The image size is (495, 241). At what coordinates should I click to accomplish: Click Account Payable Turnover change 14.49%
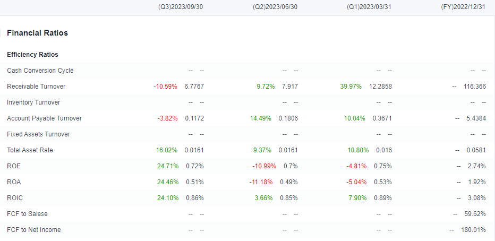click(x=260, y=118)
